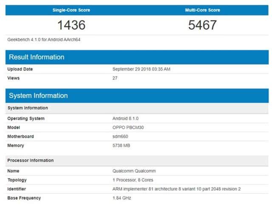Select the 1.84 GHz base frequency value
Viewport: 272px width, 205px height.
tap(122, 198)
